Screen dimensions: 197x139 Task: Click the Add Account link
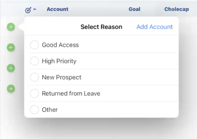click(x=154, y=27)
